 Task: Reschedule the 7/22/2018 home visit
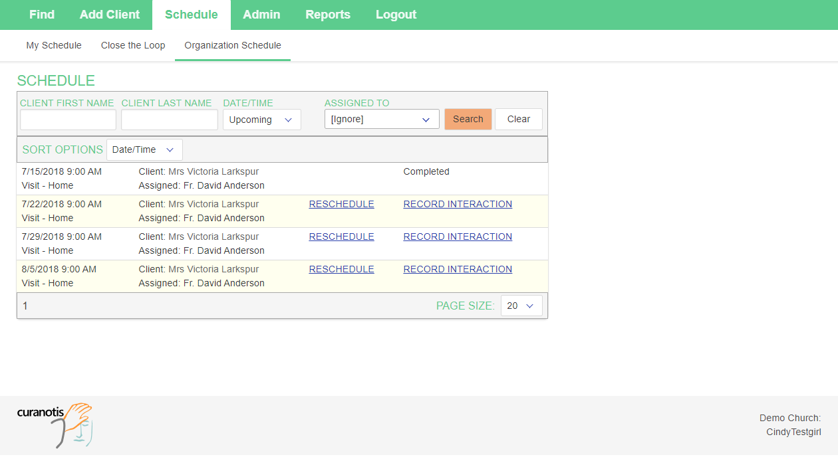click(341, 204)
